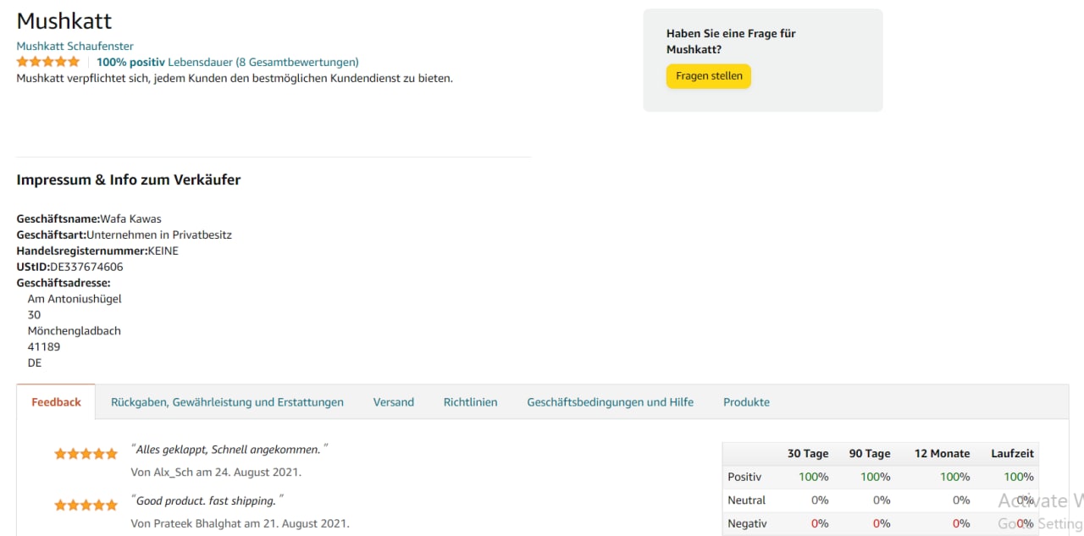Click Handelsregisternummer KEINE line
Viewport: 1084px width, 536px height.
tap(97, 251)
